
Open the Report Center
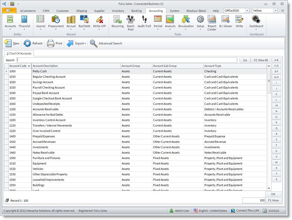pyautogui.click(x=212, y=23)
